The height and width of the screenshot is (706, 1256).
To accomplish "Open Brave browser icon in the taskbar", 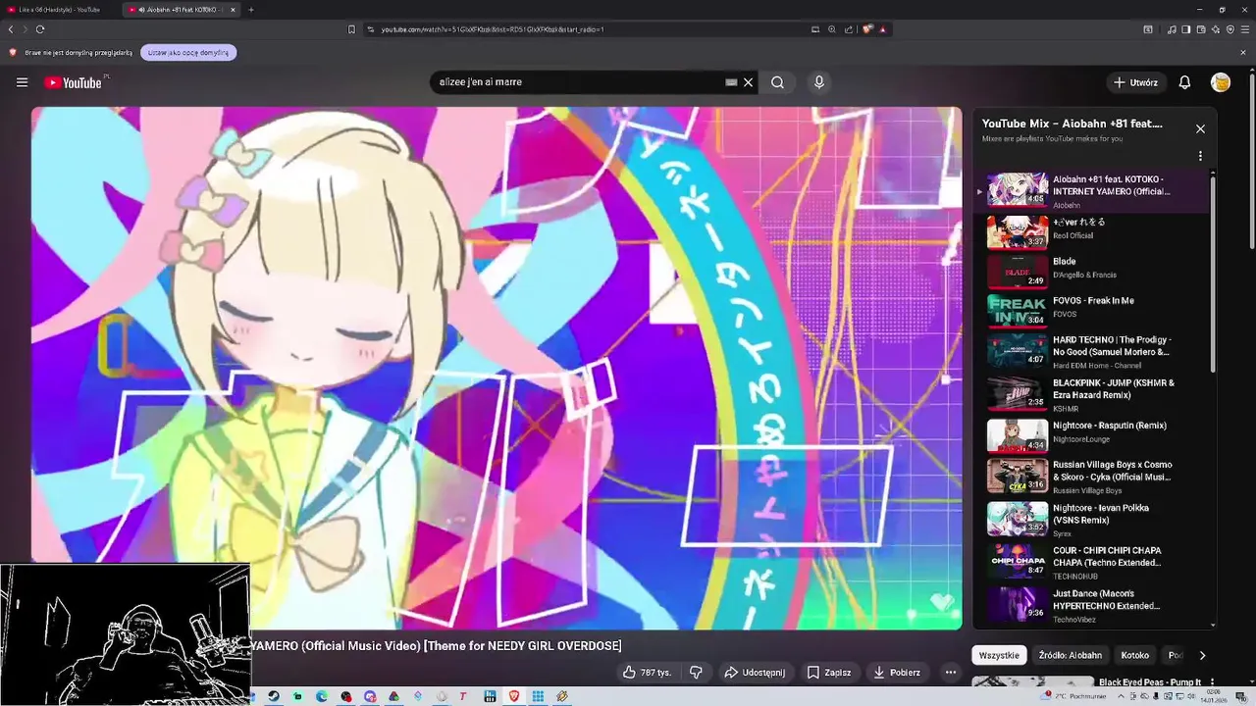I will pyautogui.click(x=514, y=696).
